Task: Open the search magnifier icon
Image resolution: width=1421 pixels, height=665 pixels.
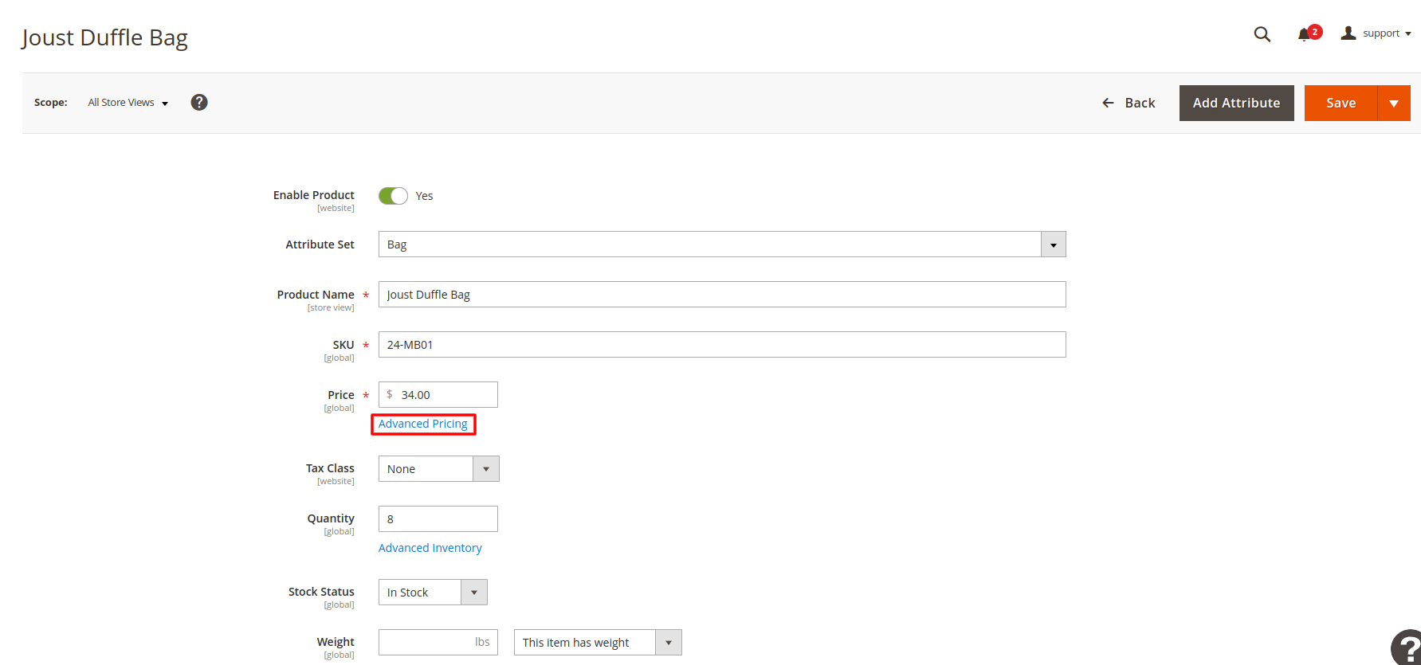Action: tap(1262, 34)
